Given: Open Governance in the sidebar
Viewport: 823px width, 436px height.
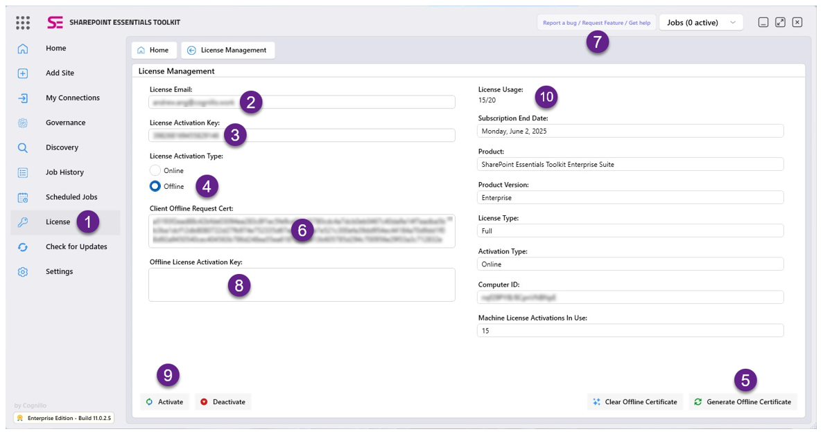Looking at the screenshot, I should [x=66, y=122].
